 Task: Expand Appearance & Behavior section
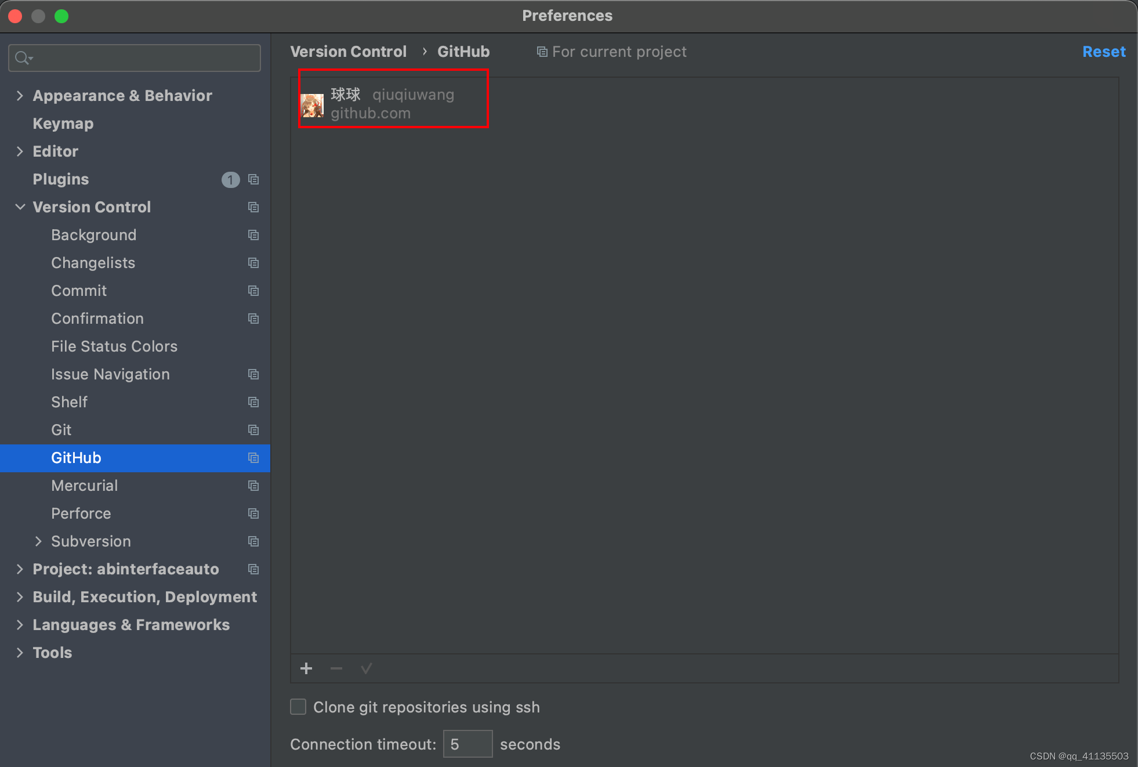(x=20, y=96)
